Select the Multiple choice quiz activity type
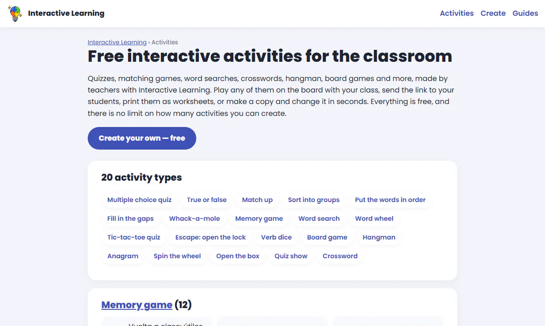This screenshot has width=545, height=326. coord(139,200)
